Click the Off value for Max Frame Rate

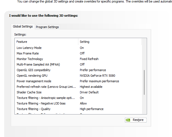82,53
